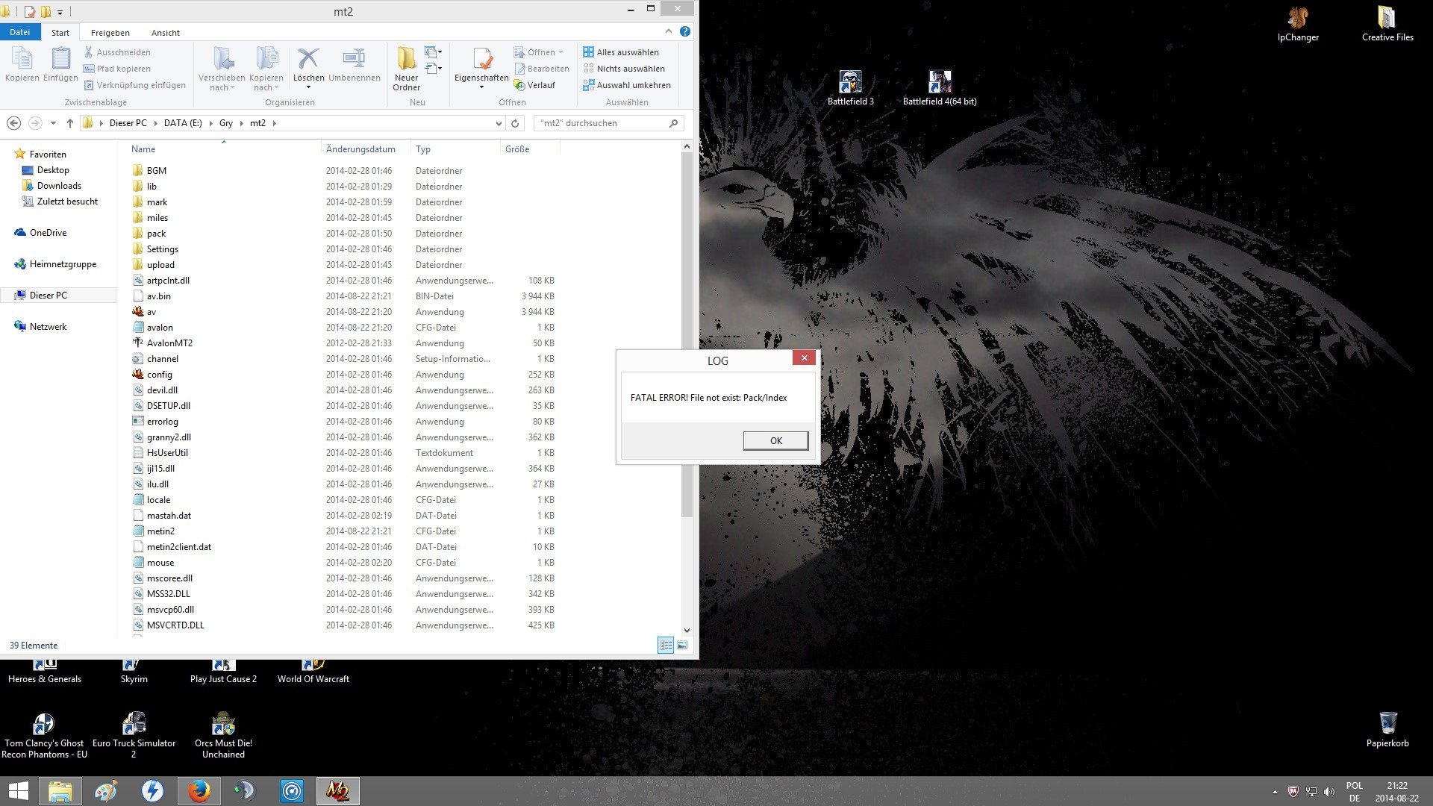Screen dimensions: 1433x806
Task: Select the errorlog file in the list
Action: pyautogui.click(x=162, y=422)
